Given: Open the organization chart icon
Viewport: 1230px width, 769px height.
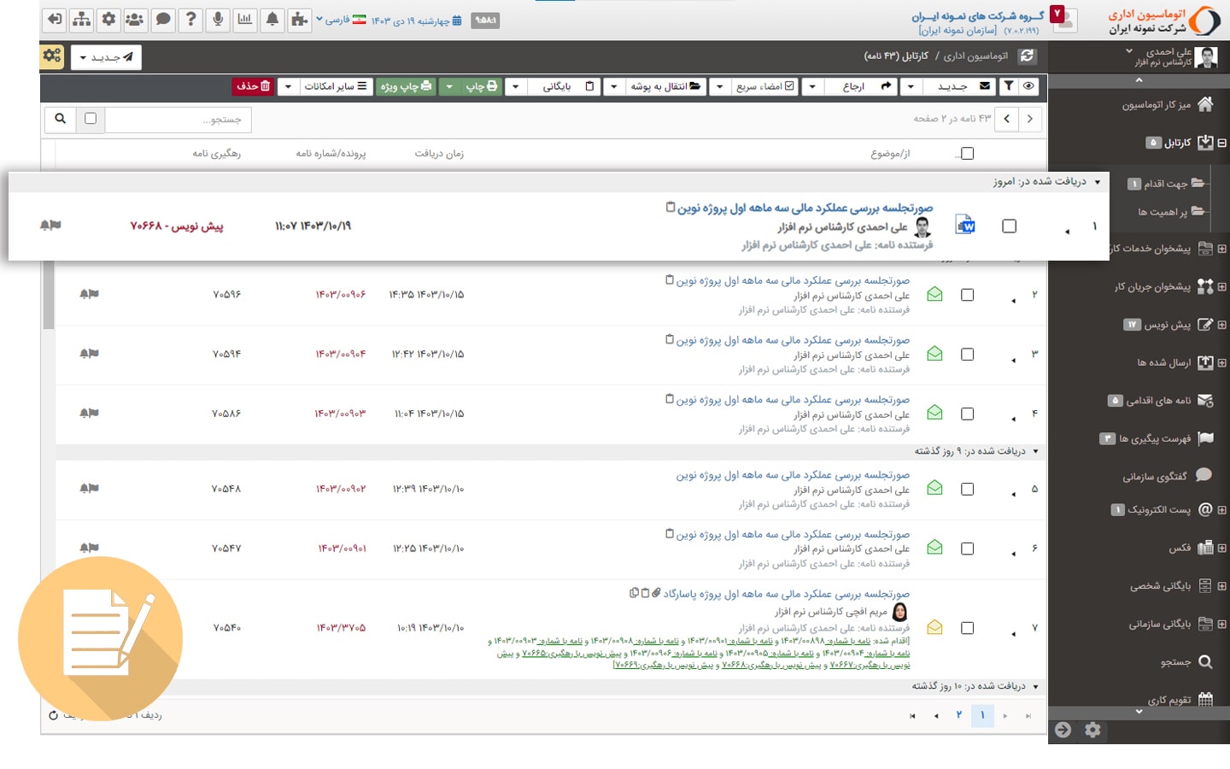Looking at the screenshot, I should point(82,19).
